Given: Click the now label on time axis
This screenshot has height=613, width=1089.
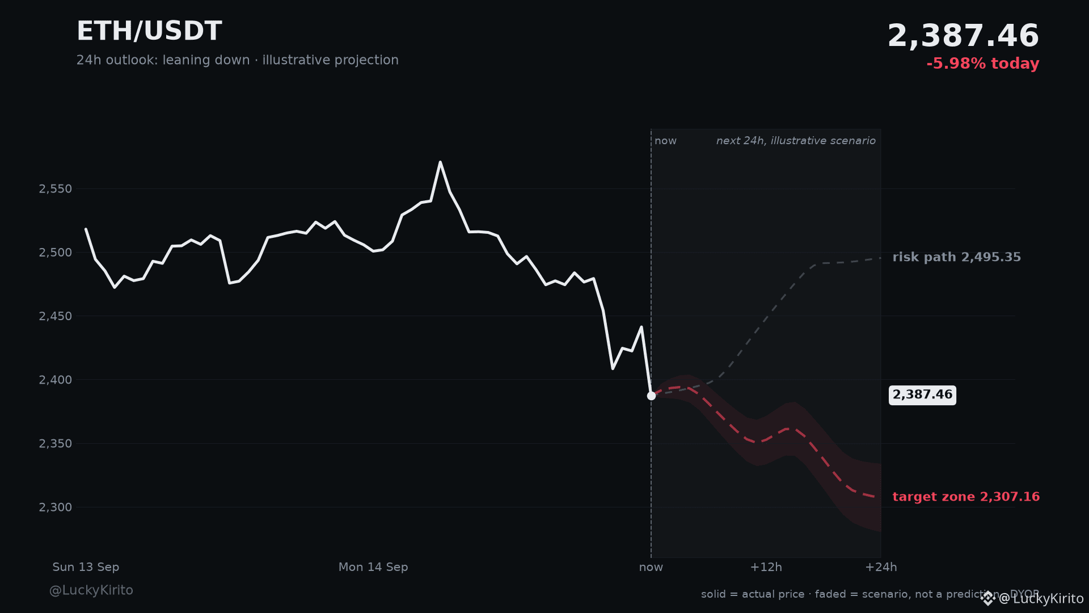Looking at the screenshot, I should [x=651, y=567].
